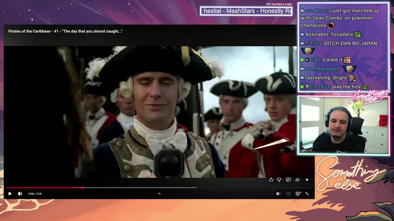Toggle closed captions (CC) button
The width and height of the screenshot is (394, 221).
coord(288,194)
